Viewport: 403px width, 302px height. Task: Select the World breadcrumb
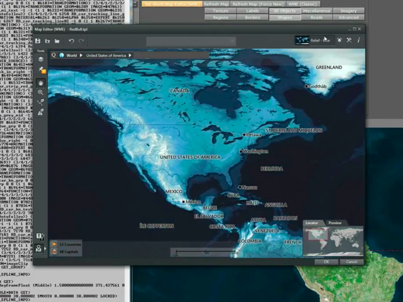click(x=72, y=55)
